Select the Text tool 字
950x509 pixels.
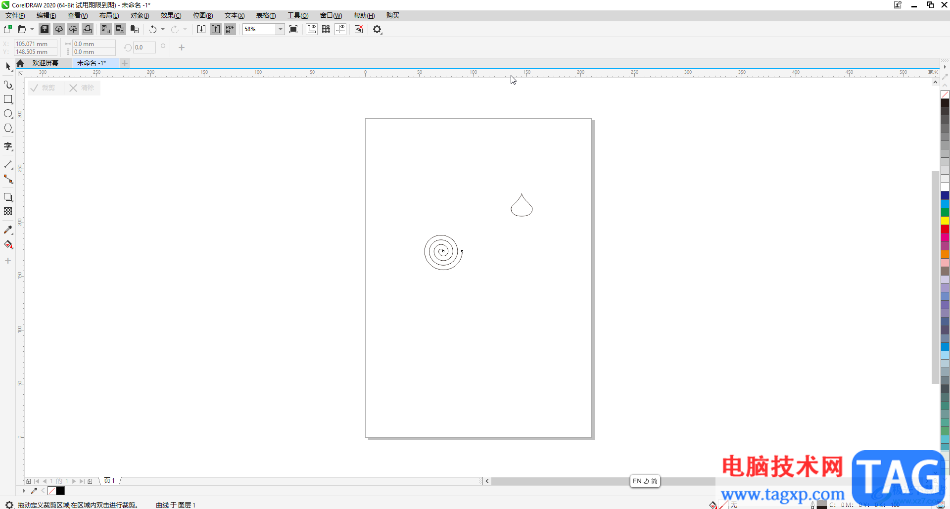point(8,146)
